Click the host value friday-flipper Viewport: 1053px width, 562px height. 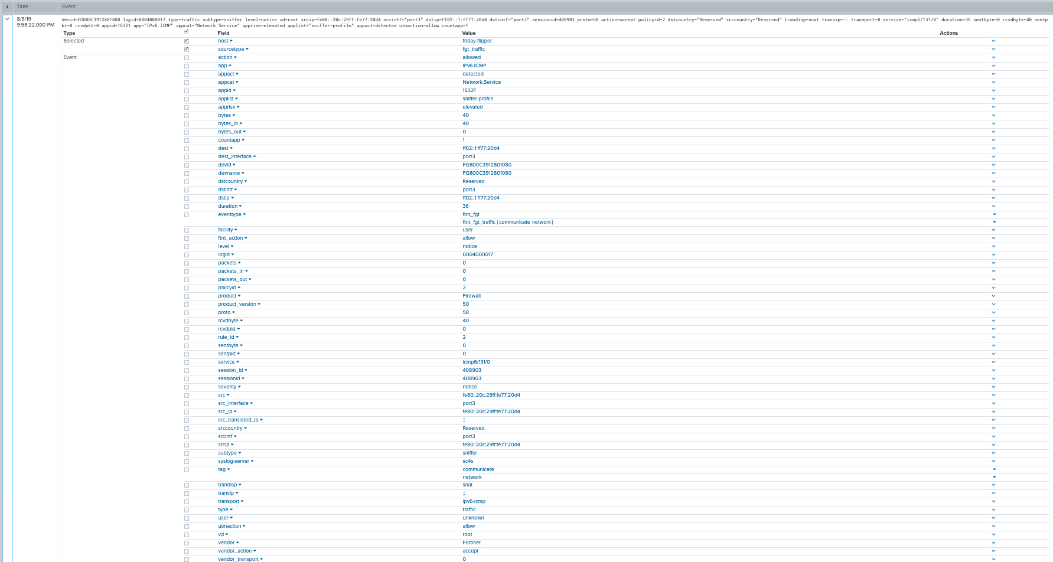point(477,41)
